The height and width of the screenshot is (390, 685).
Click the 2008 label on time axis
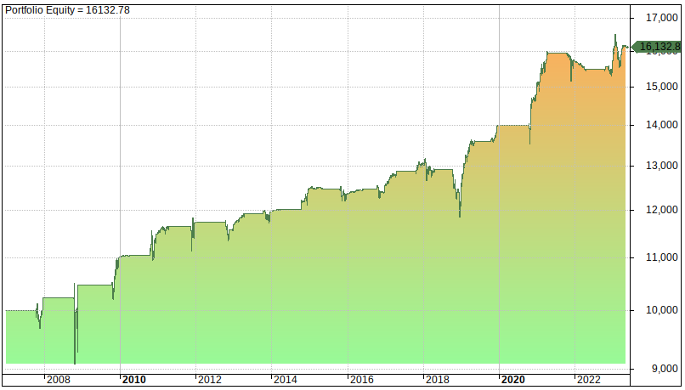(59, 380)
